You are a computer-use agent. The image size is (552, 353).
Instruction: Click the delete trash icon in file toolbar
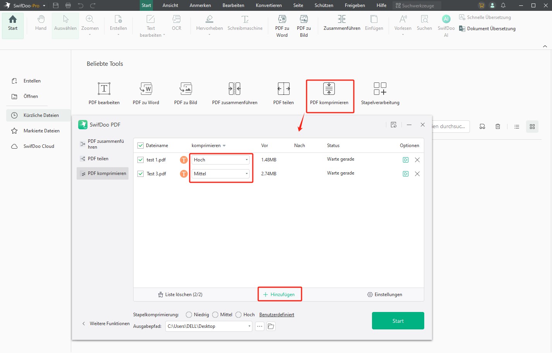pyautogui.click(x=498, y=127)
